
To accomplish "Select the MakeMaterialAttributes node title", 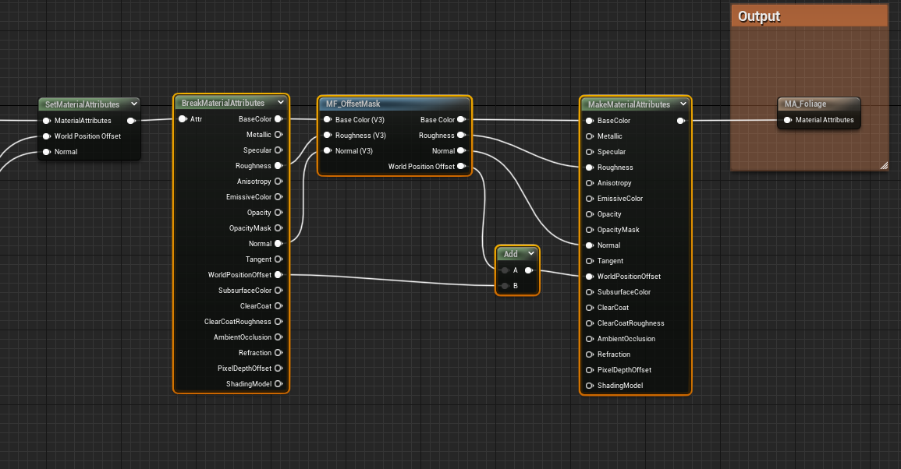I will [629, 104].
